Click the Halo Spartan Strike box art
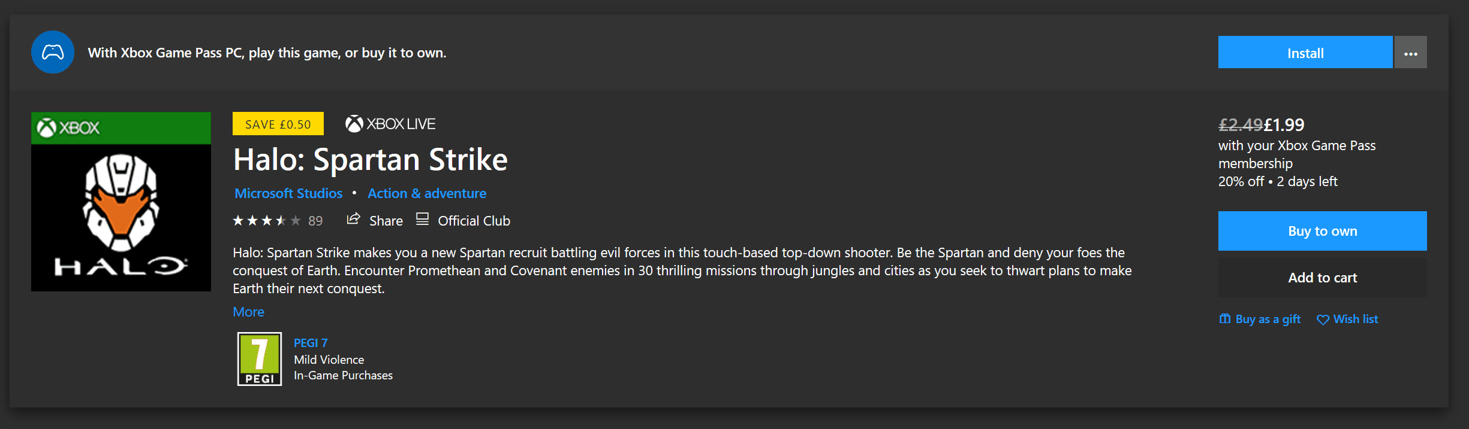 [121, 202]
